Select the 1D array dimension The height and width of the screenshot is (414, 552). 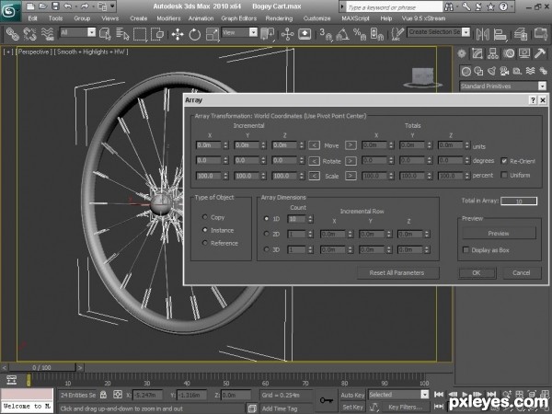[267, 219]
